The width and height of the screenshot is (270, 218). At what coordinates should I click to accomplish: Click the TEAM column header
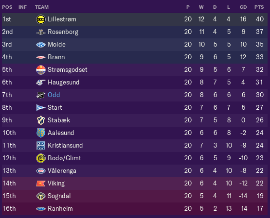(42, 7)
